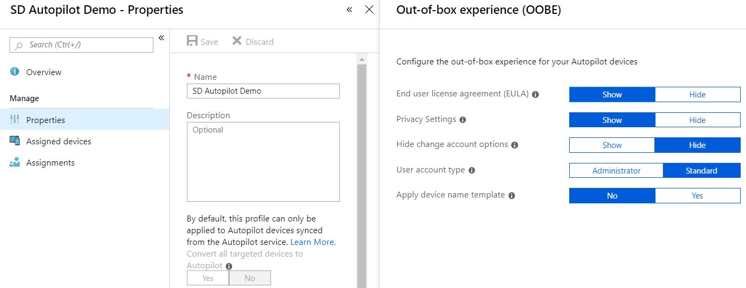Click the Description text area

pos(263,162)
